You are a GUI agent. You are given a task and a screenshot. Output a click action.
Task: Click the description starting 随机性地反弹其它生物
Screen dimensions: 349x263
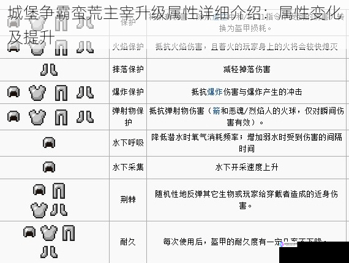click(247, 200)
